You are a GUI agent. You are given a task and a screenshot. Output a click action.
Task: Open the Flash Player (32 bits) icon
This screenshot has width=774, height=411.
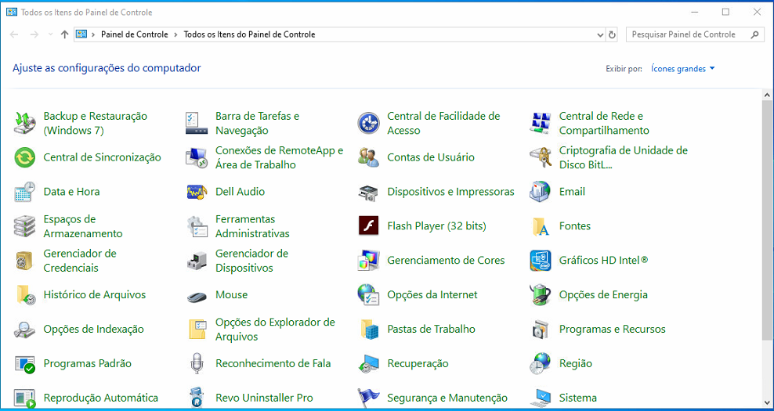pos(368,226)
